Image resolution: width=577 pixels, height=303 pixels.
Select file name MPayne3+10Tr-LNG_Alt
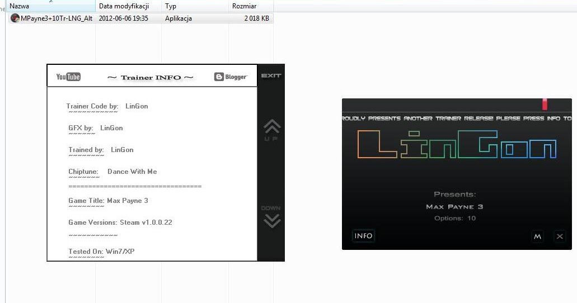tap(57, 18)
